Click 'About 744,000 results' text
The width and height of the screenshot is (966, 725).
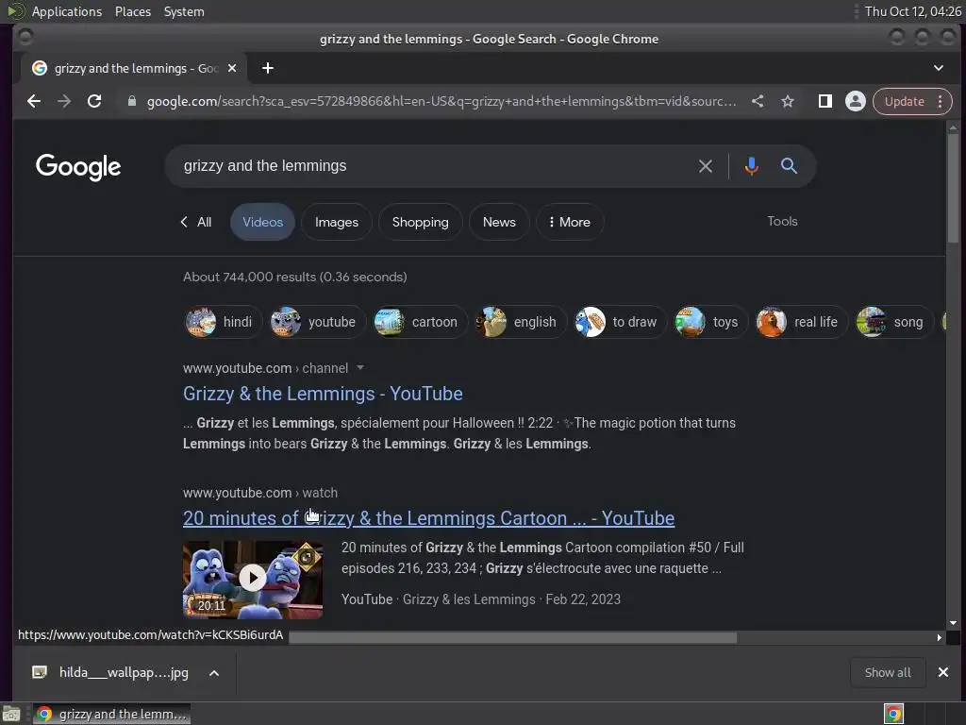(x=295, y=277)
